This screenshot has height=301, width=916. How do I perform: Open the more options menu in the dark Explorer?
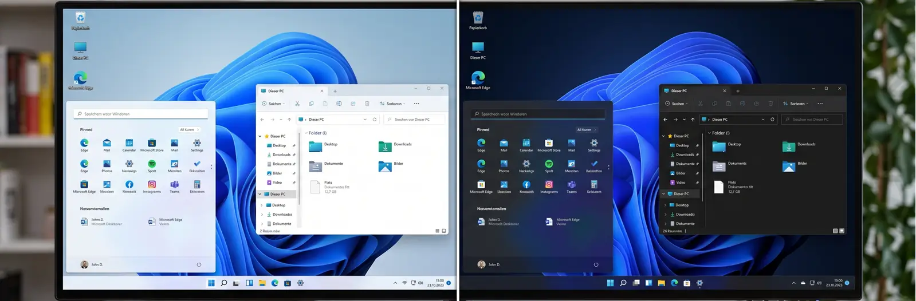[x=820, y=104]
